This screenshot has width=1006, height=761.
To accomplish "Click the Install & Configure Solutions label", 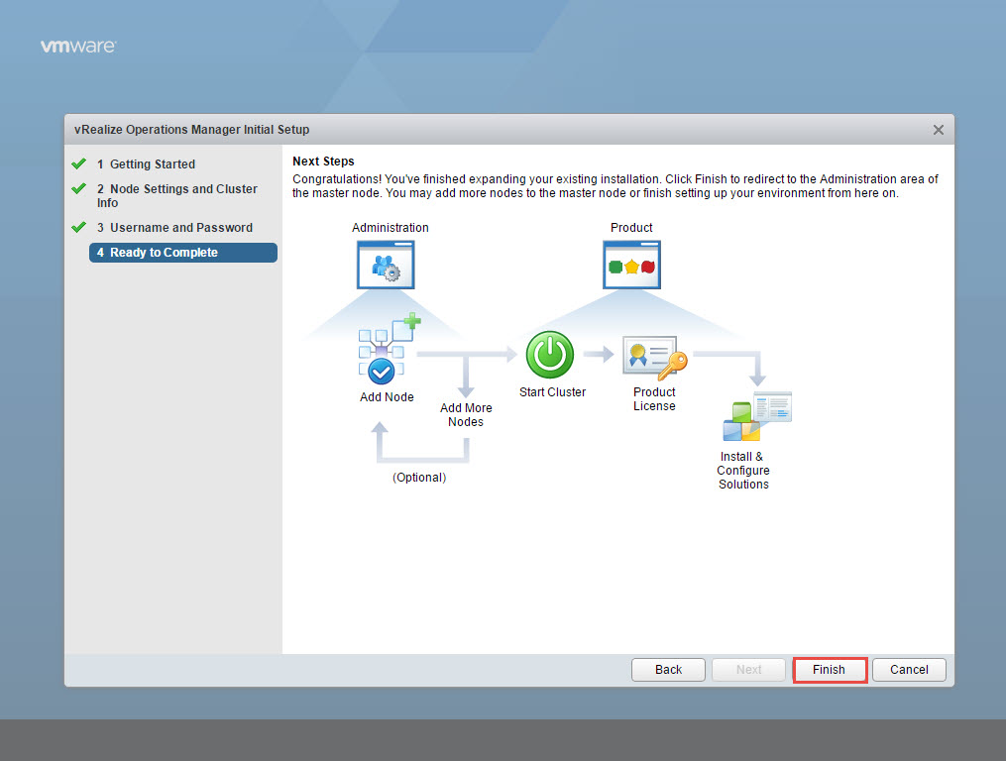I will pos(743,471).
